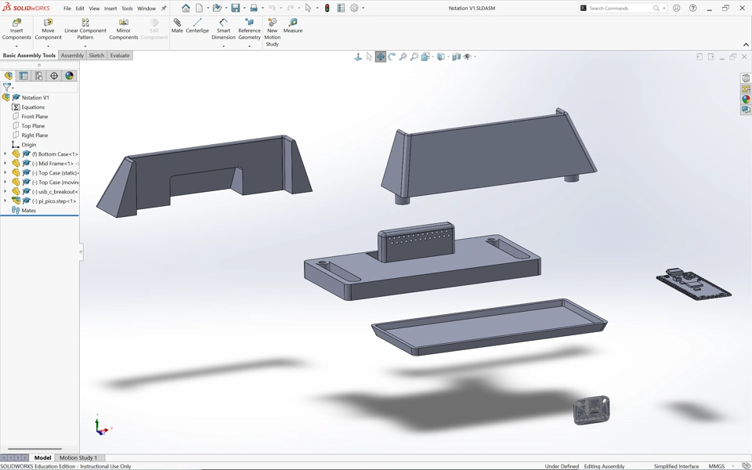The image size is (752, 470).
Task: Open the Window menu
Action: 146,8
